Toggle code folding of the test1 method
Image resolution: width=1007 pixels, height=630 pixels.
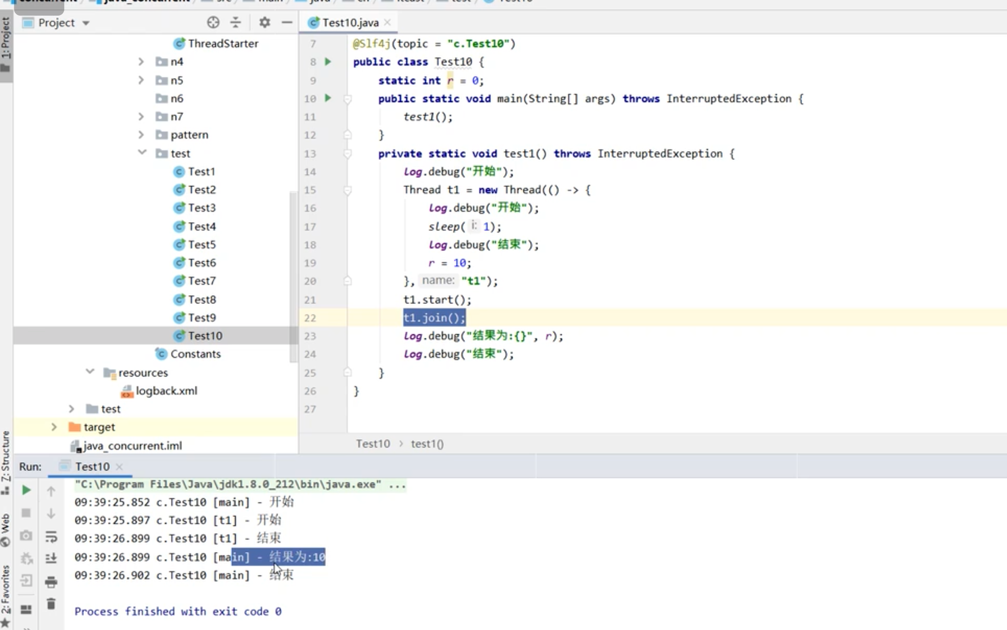point(348,154)
